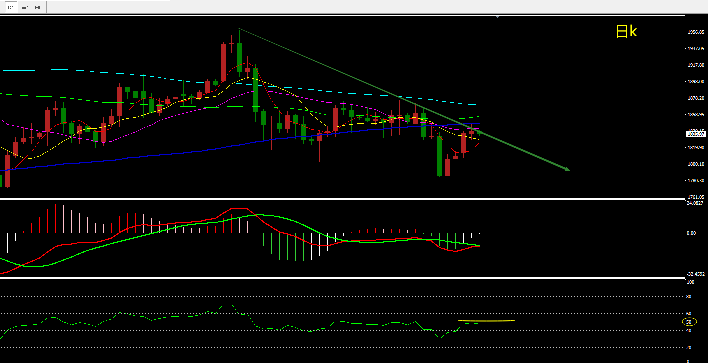Click the 1917.80 price scale label
Screen dimensions: 708x363
[x=696, y=65]
